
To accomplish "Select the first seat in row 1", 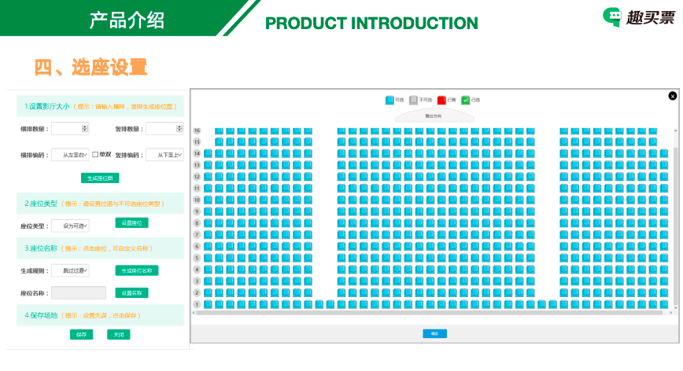I will 209,304.
